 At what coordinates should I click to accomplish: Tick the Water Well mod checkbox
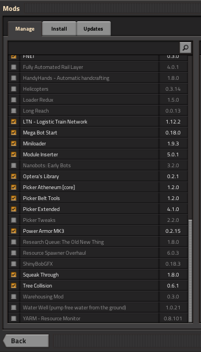(x=14, y=308)
